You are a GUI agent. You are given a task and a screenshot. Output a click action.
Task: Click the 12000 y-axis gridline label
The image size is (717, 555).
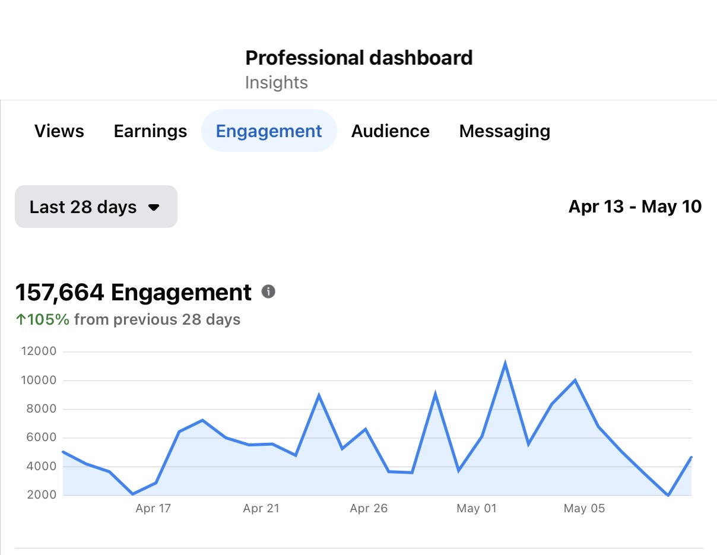coord(39,351)
